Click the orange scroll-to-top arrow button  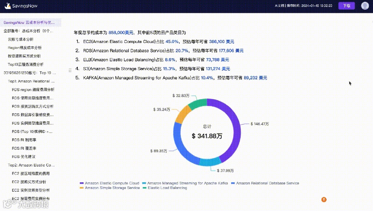[x=324, y=200]
